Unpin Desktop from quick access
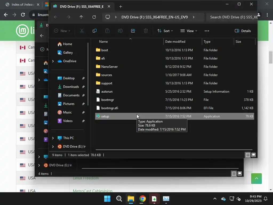This screenshot has width=273, height=205. [83, 78]
